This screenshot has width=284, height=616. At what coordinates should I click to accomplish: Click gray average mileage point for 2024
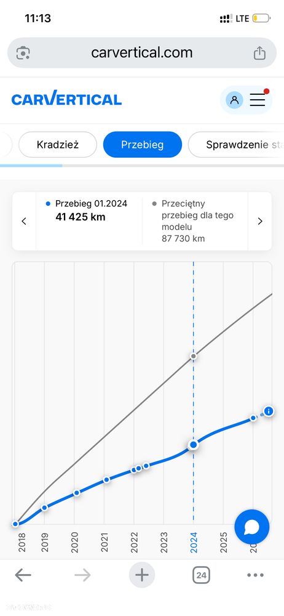pos(194,356)
